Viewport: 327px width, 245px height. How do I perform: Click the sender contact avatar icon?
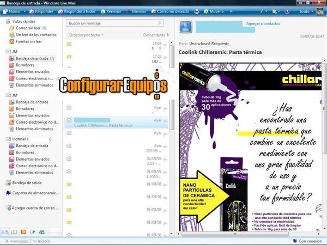(x=185, y=27)
